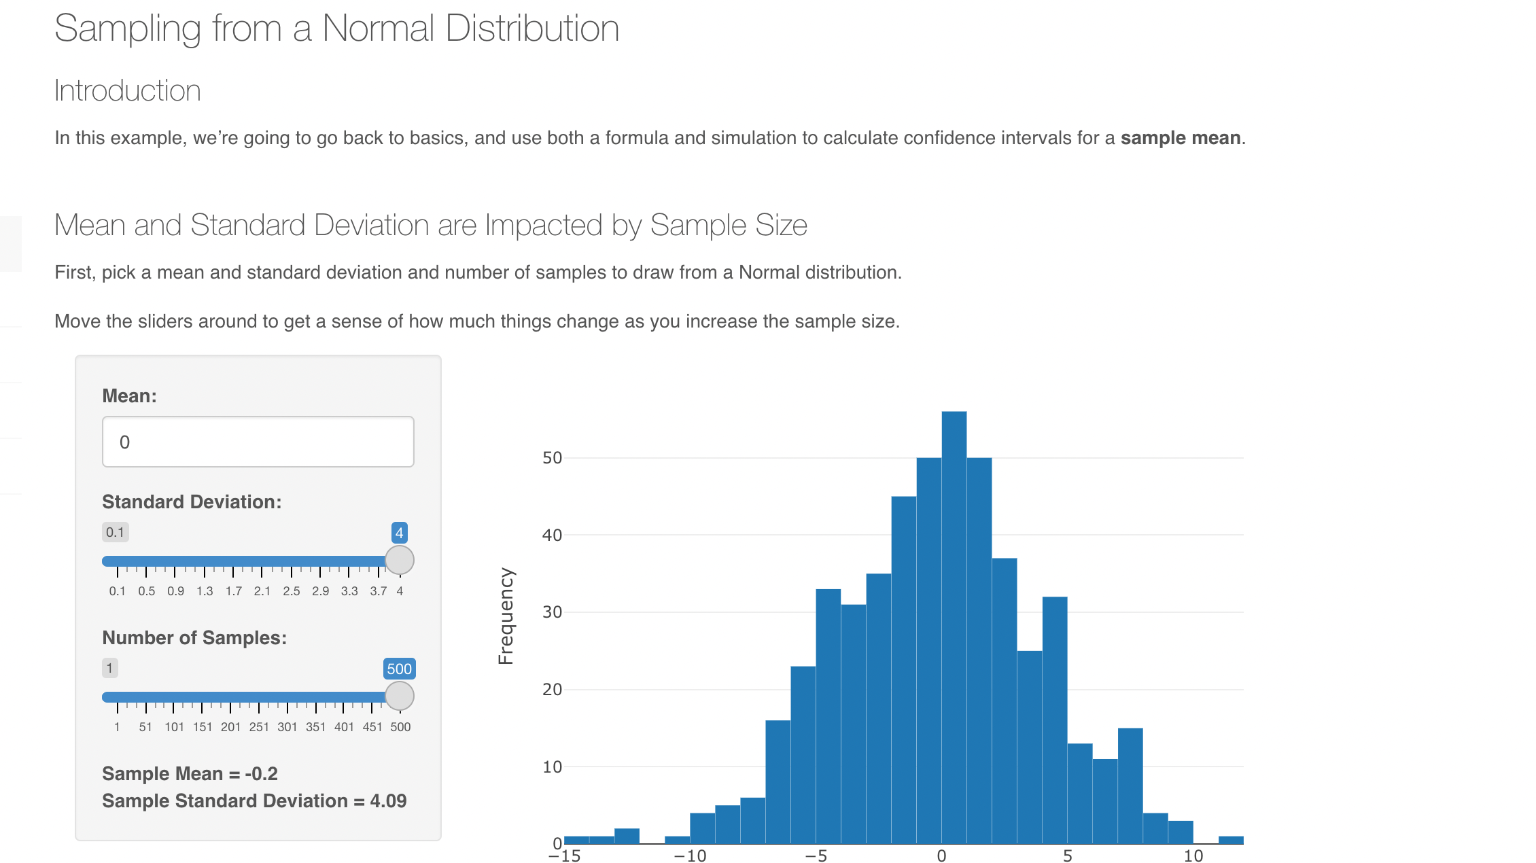Click the Introduction heading

pos(128,90)
